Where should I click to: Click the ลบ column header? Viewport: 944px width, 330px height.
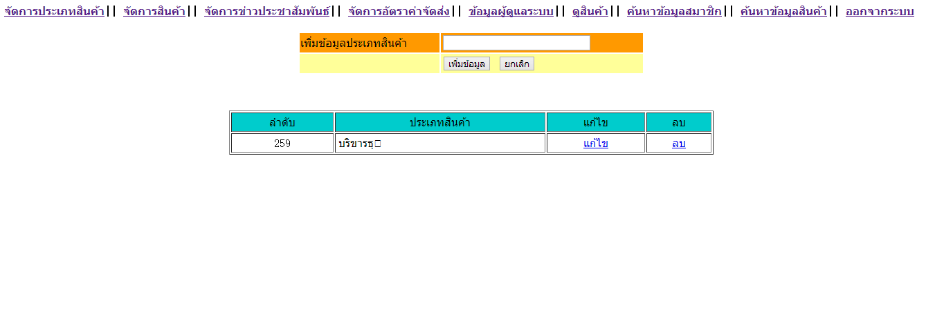(679, 122)
